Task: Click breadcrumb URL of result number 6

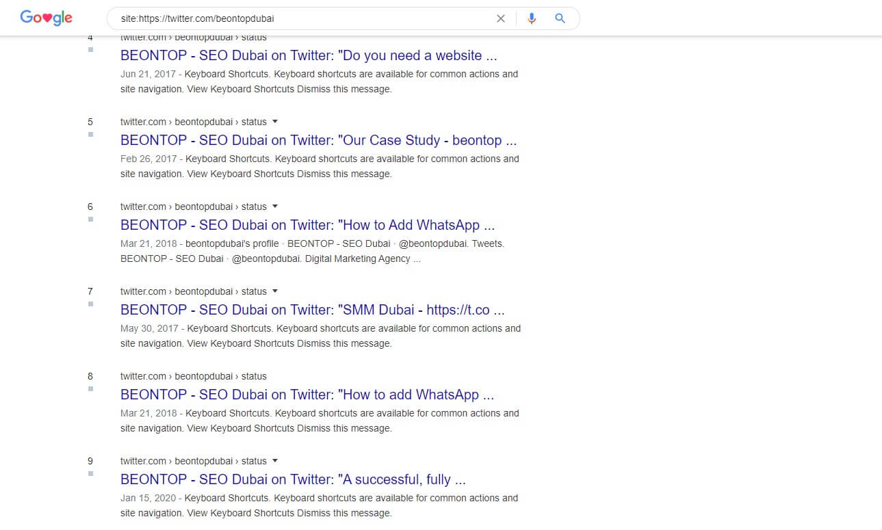Action: pyautogui.click(x=194, y=207)
